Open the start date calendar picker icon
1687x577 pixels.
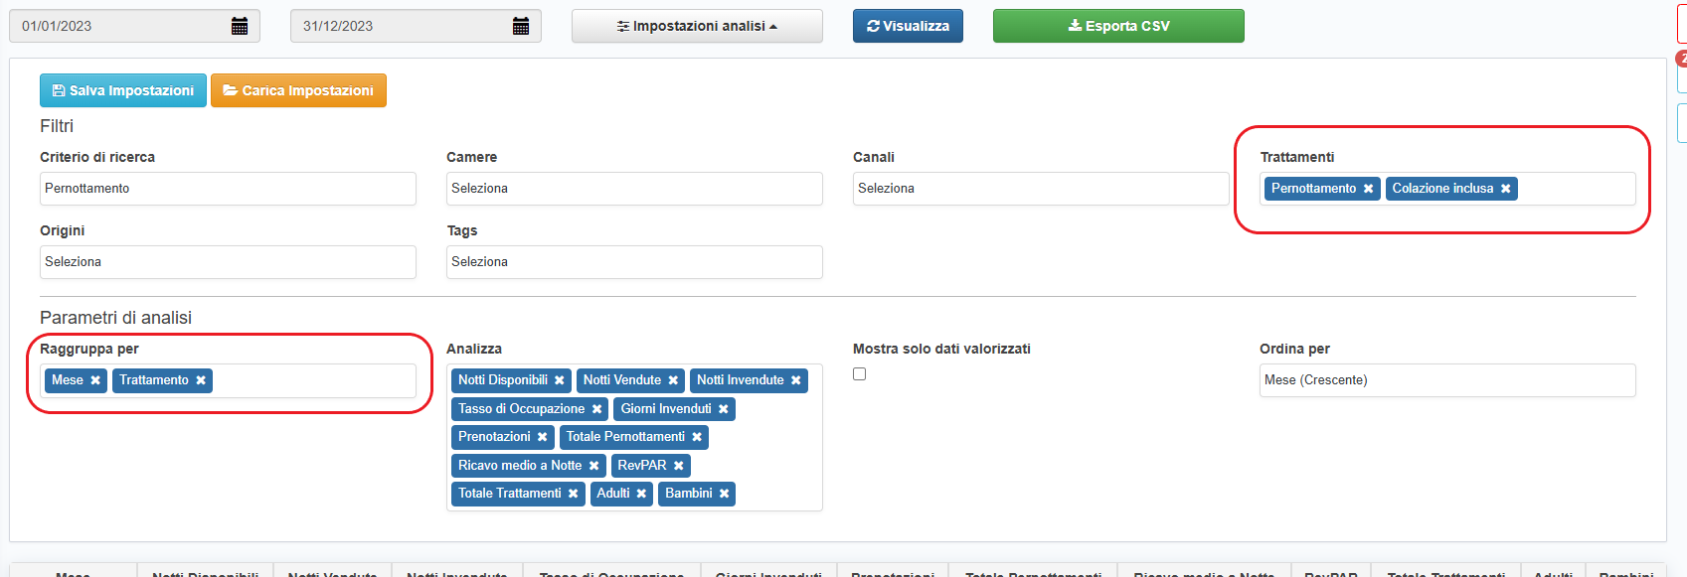(x=240, y=26)
